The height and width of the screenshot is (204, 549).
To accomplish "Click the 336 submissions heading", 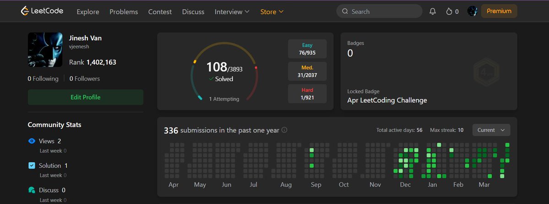I will [x=221, y=130].
